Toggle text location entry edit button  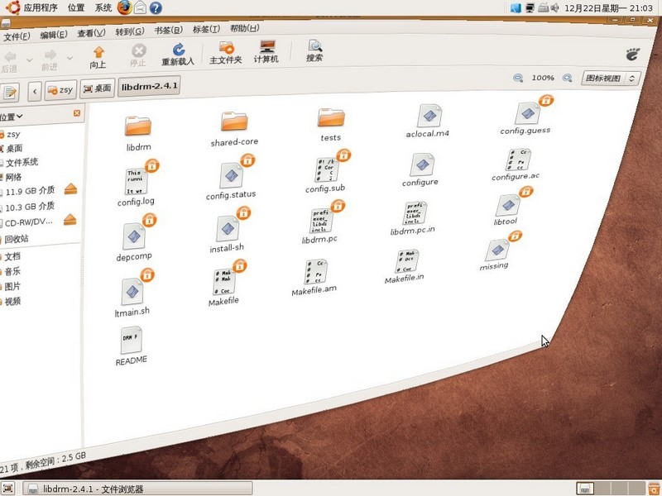point(9,93)
